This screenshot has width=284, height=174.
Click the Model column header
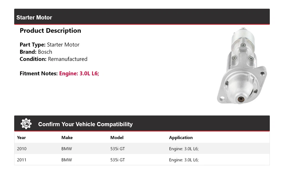pyautogui.click(x=117, y=138)
